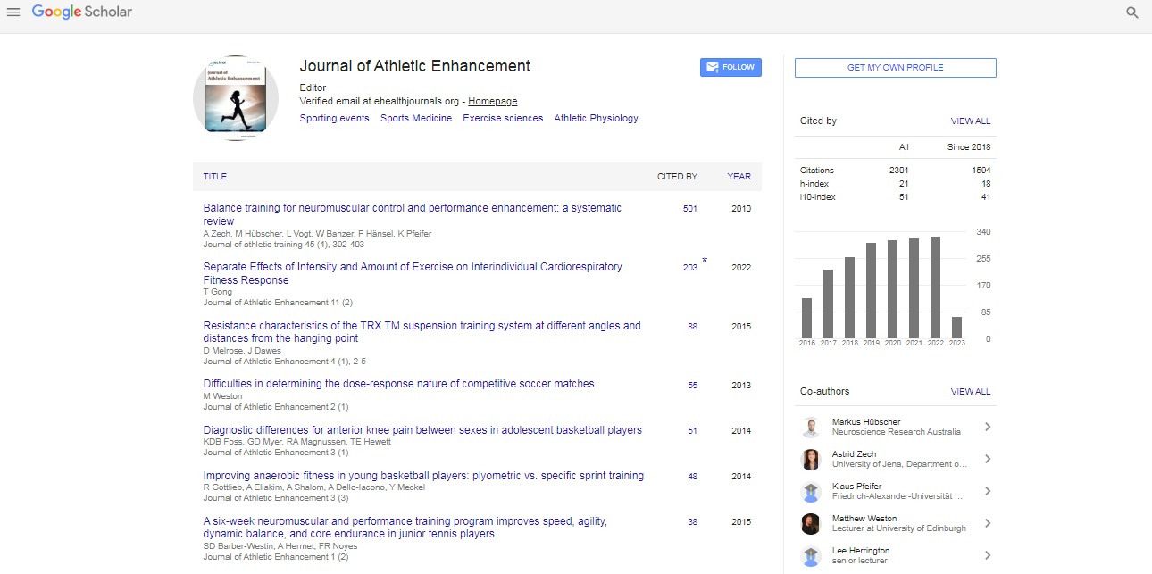The height and width of the screenshot is (574, 1152).
Task: Sort articles by TITLE column header
Action: tap(215, 177)
